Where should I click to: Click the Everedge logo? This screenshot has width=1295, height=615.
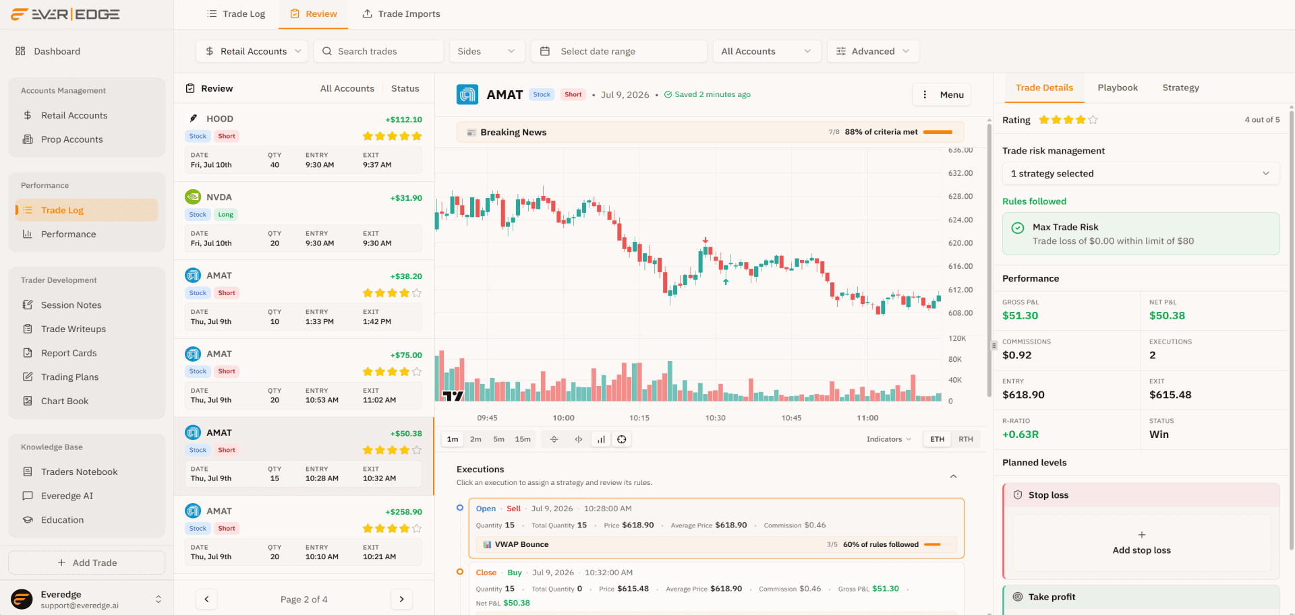(65, 14)
